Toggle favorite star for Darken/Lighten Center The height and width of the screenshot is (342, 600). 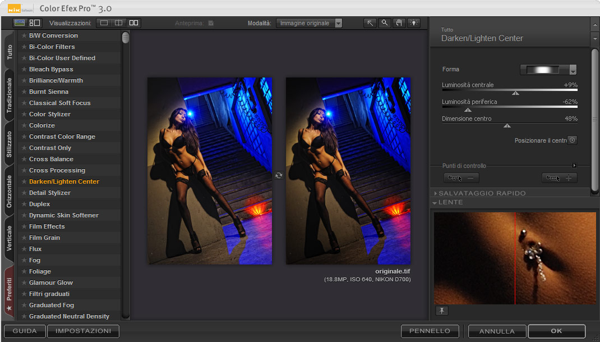[x=24, y=181]
